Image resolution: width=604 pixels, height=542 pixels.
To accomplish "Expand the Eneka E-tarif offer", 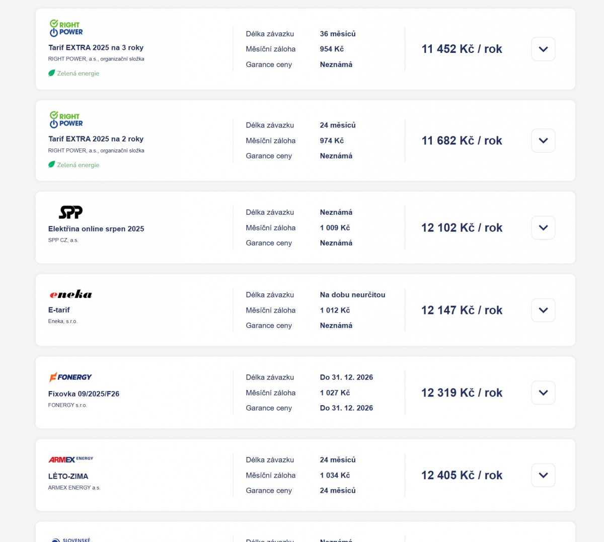I will click(543, 310).
